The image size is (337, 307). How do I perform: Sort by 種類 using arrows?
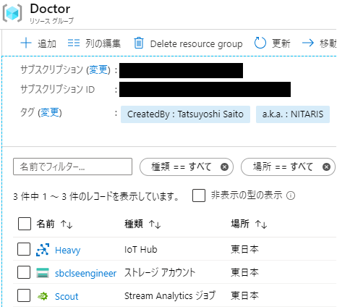click(155, 224)
